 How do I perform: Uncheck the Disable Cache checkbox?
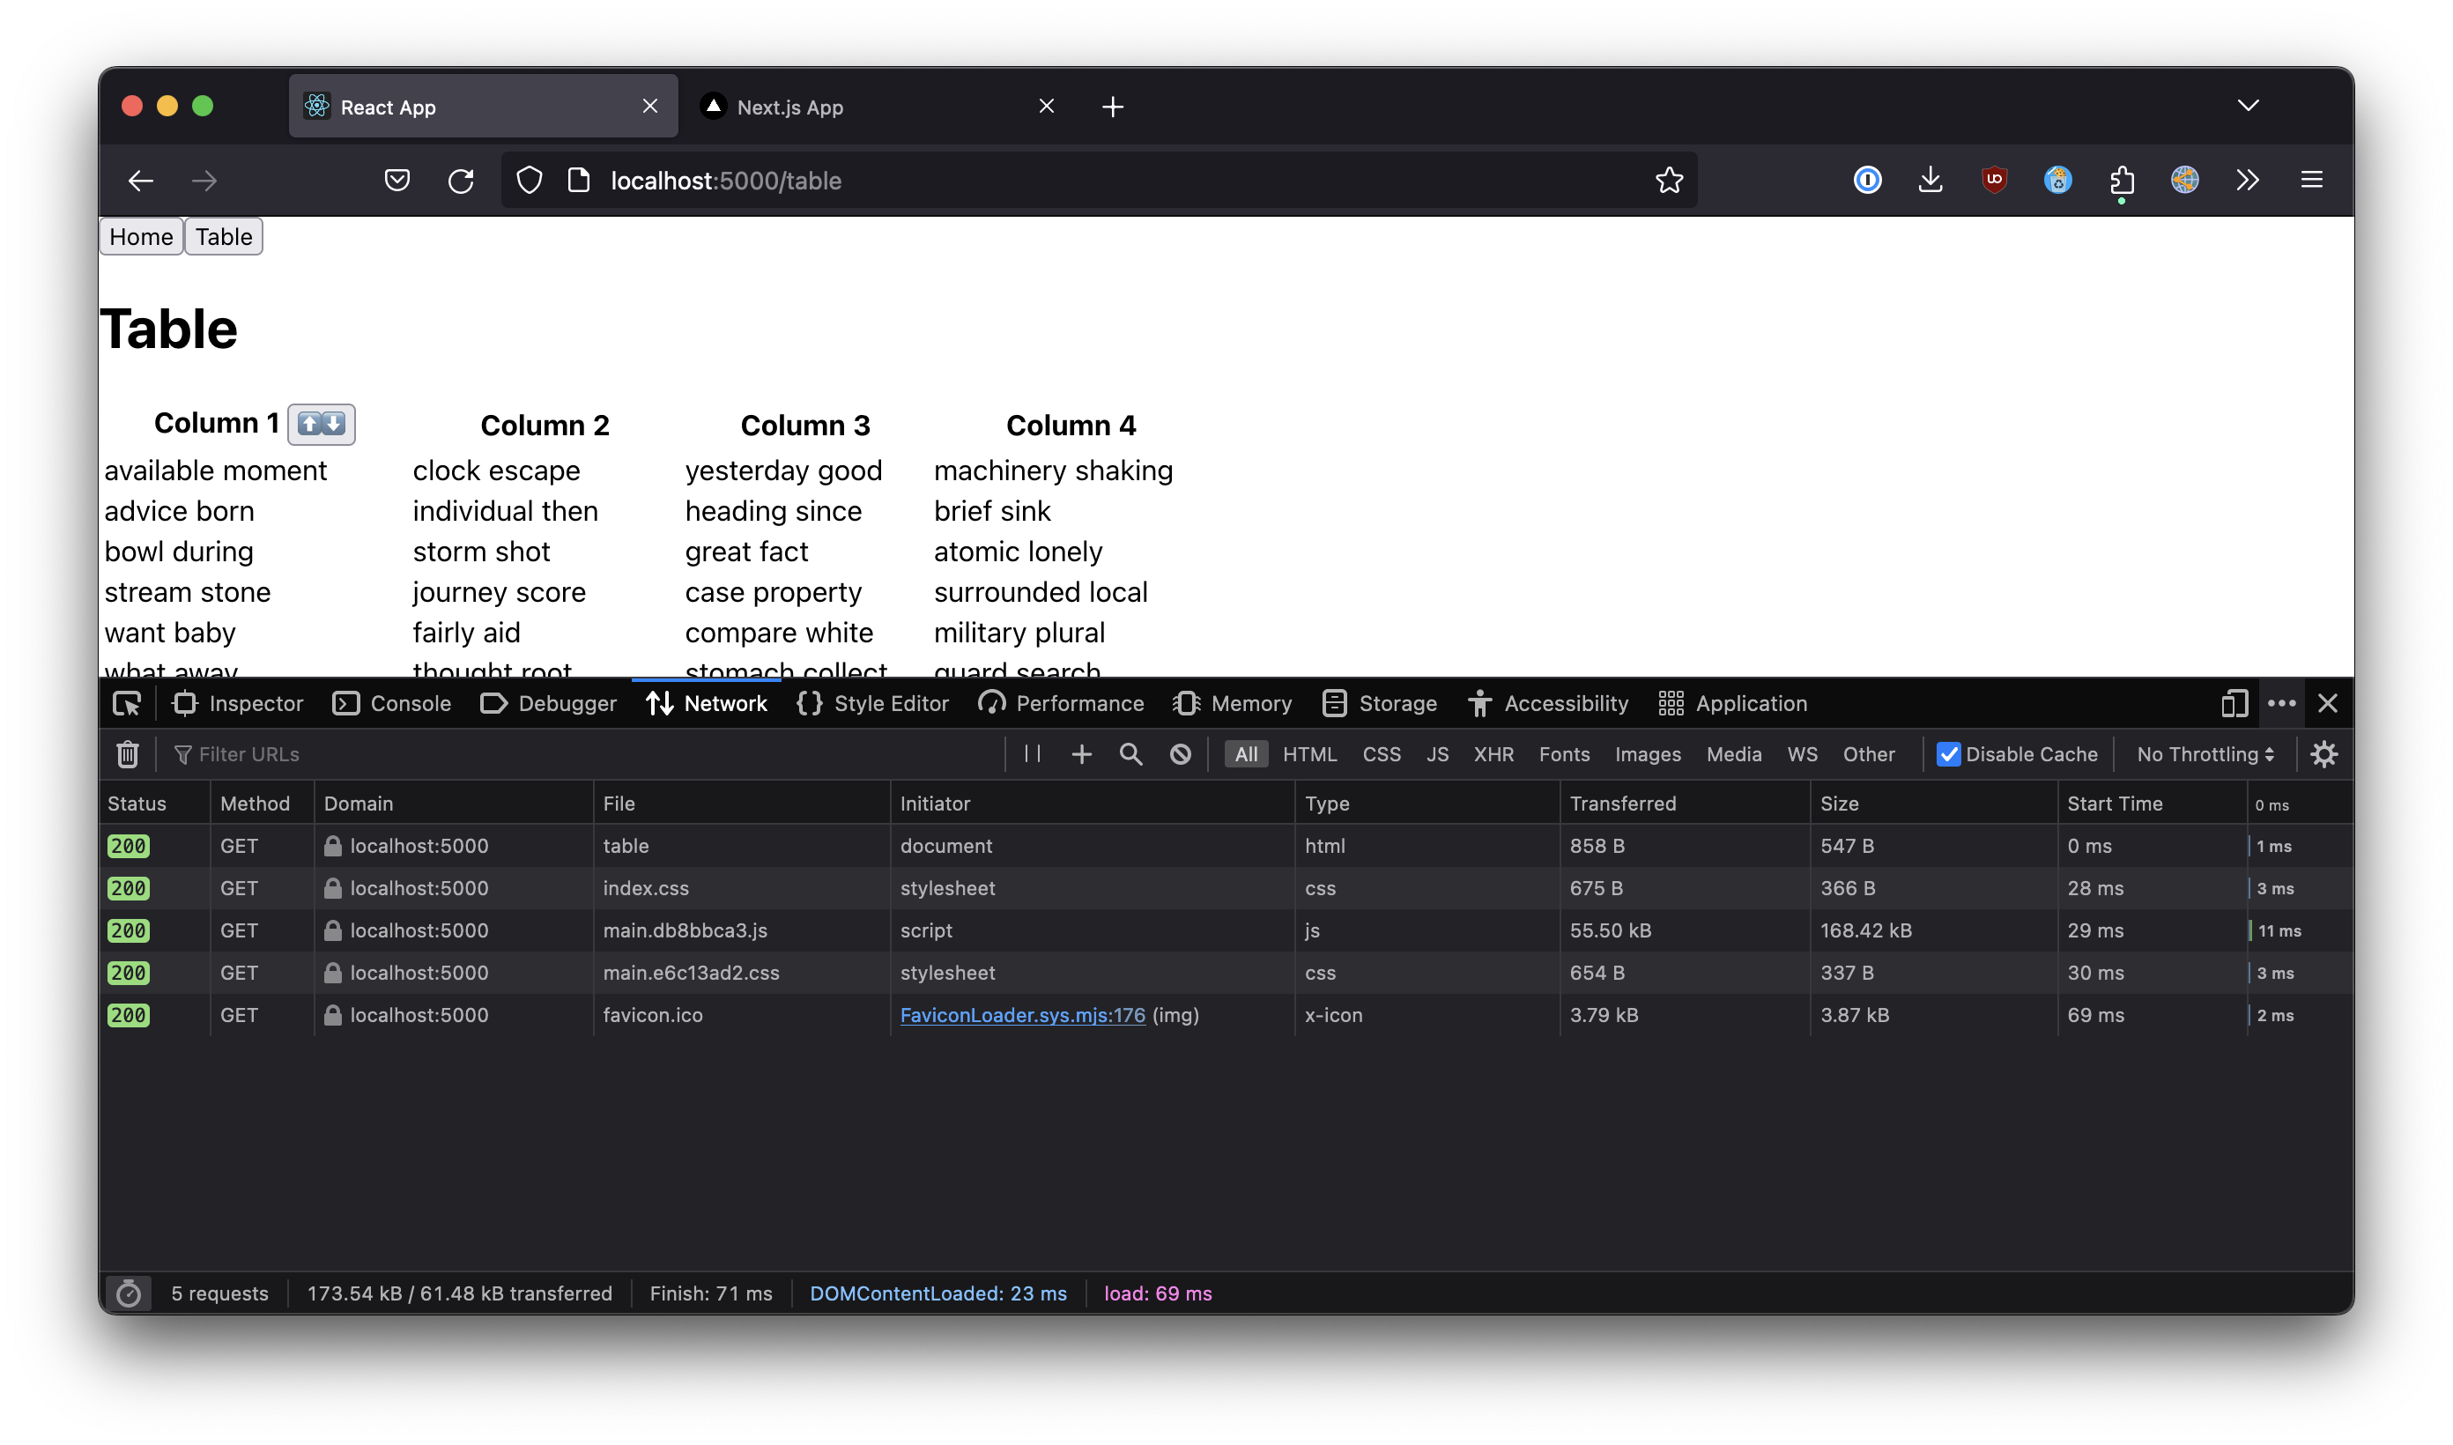[1948, 753]
